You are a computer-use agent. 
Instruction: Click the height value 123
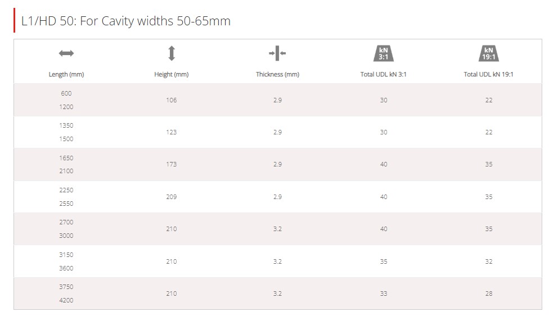point(171,132)
